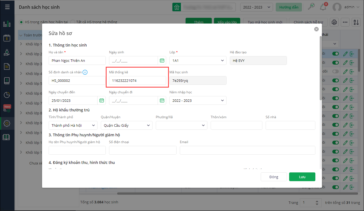Open the Lớp dropdown showing 1A1
The image size is (364, 211).
tap(198, 60)
